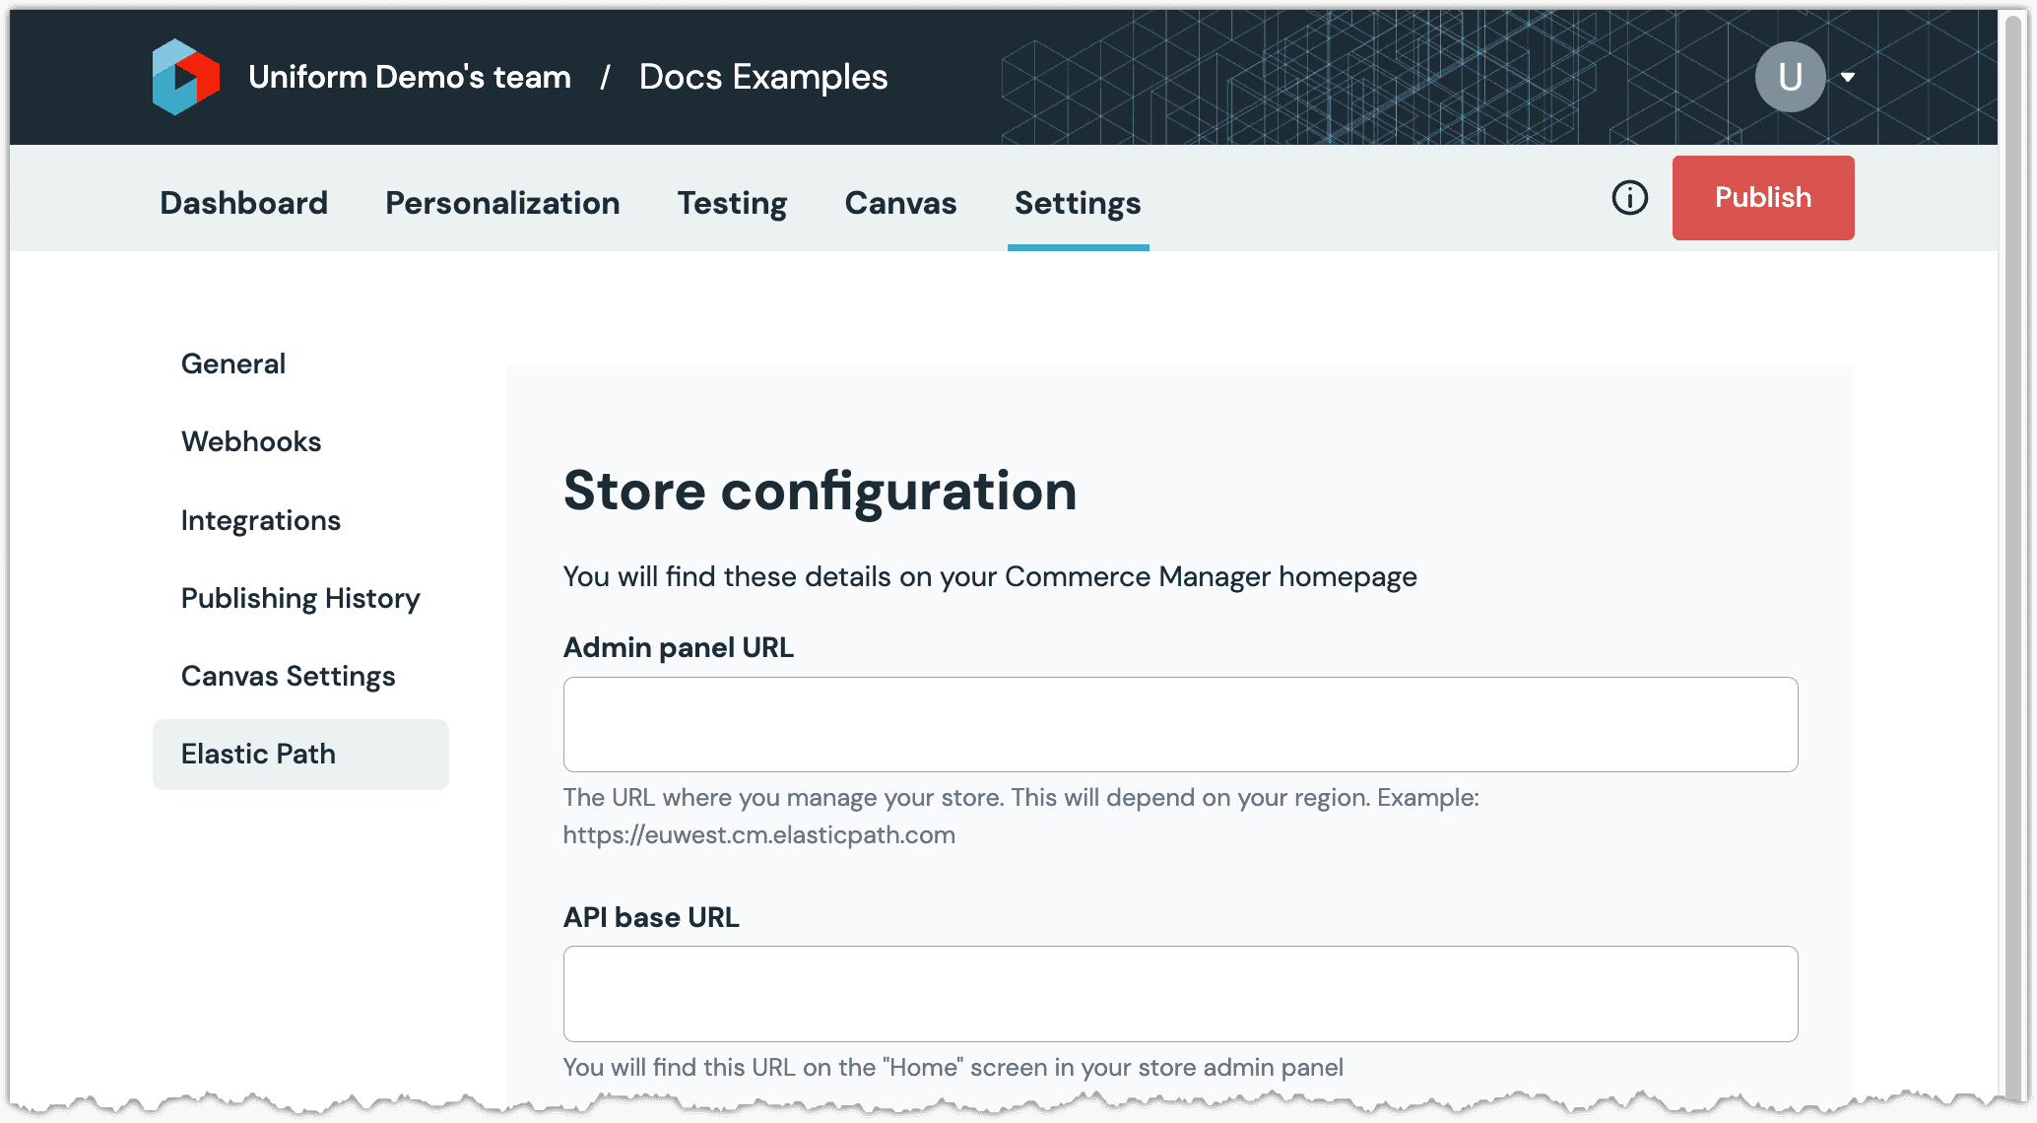The image size is (2037, 1123).
Task: Click the Store configuration heading
Action: coord(820,491)
